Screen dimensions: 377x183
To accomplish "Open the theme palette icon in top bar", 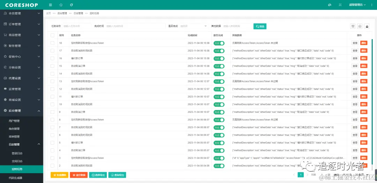I will click(330, 5).
